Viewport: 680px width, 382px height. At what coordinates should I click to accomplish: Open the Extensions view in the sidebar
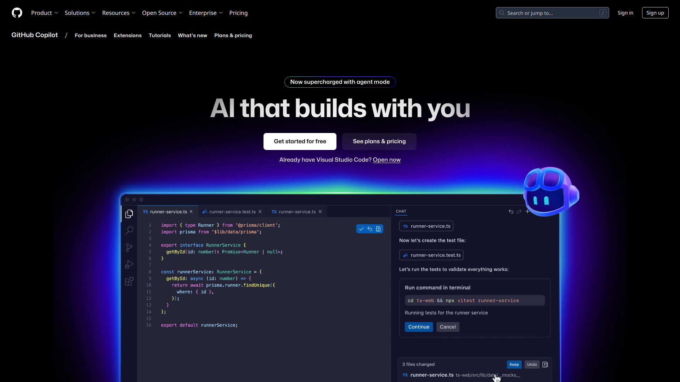point(129,281)
